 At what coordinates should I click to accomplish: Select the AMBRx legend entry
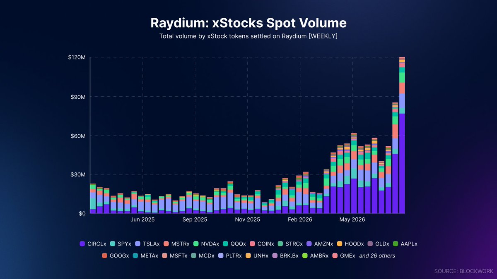coord(315,256)
